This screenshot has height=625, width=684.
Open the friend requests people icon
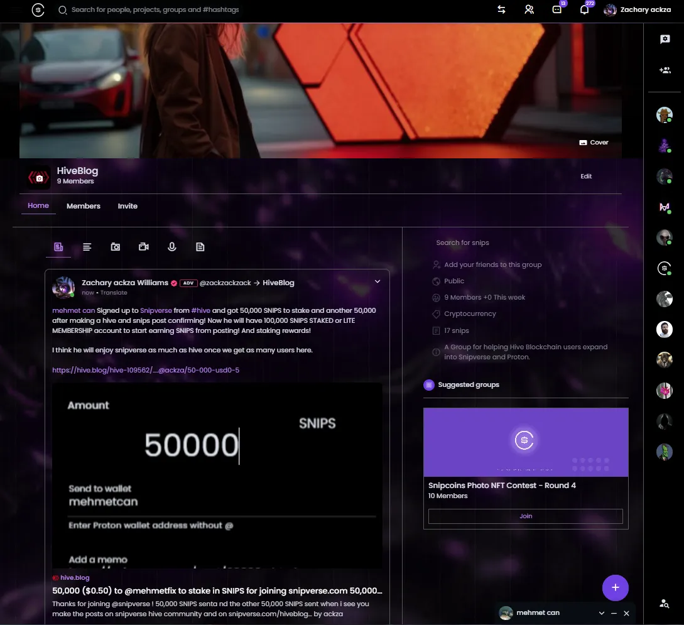[529, 9]
